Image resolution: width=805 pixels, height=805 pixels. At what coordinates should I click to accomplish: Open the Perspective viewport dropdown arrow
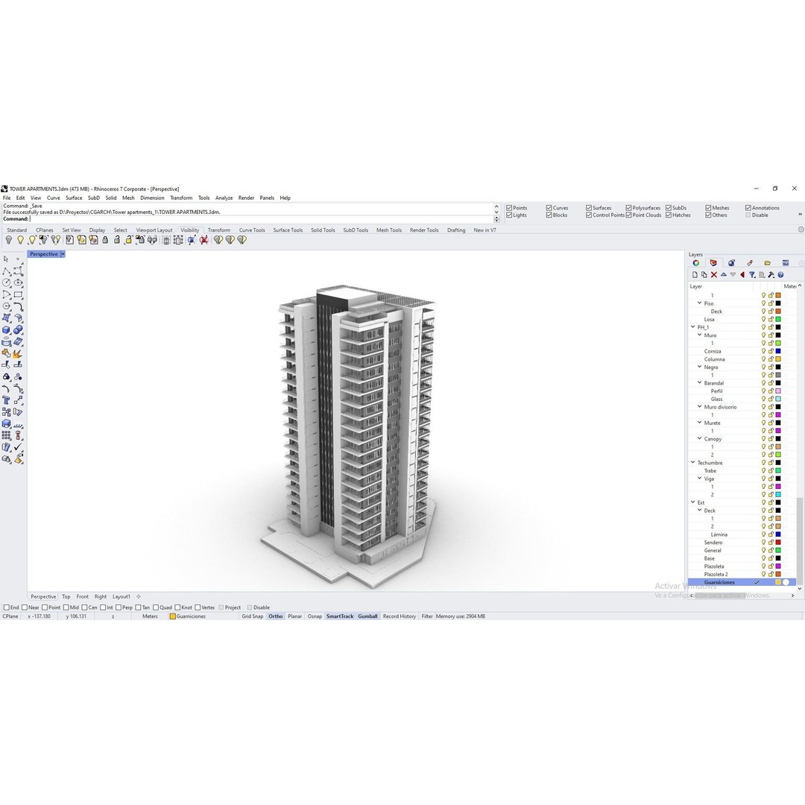63,254
